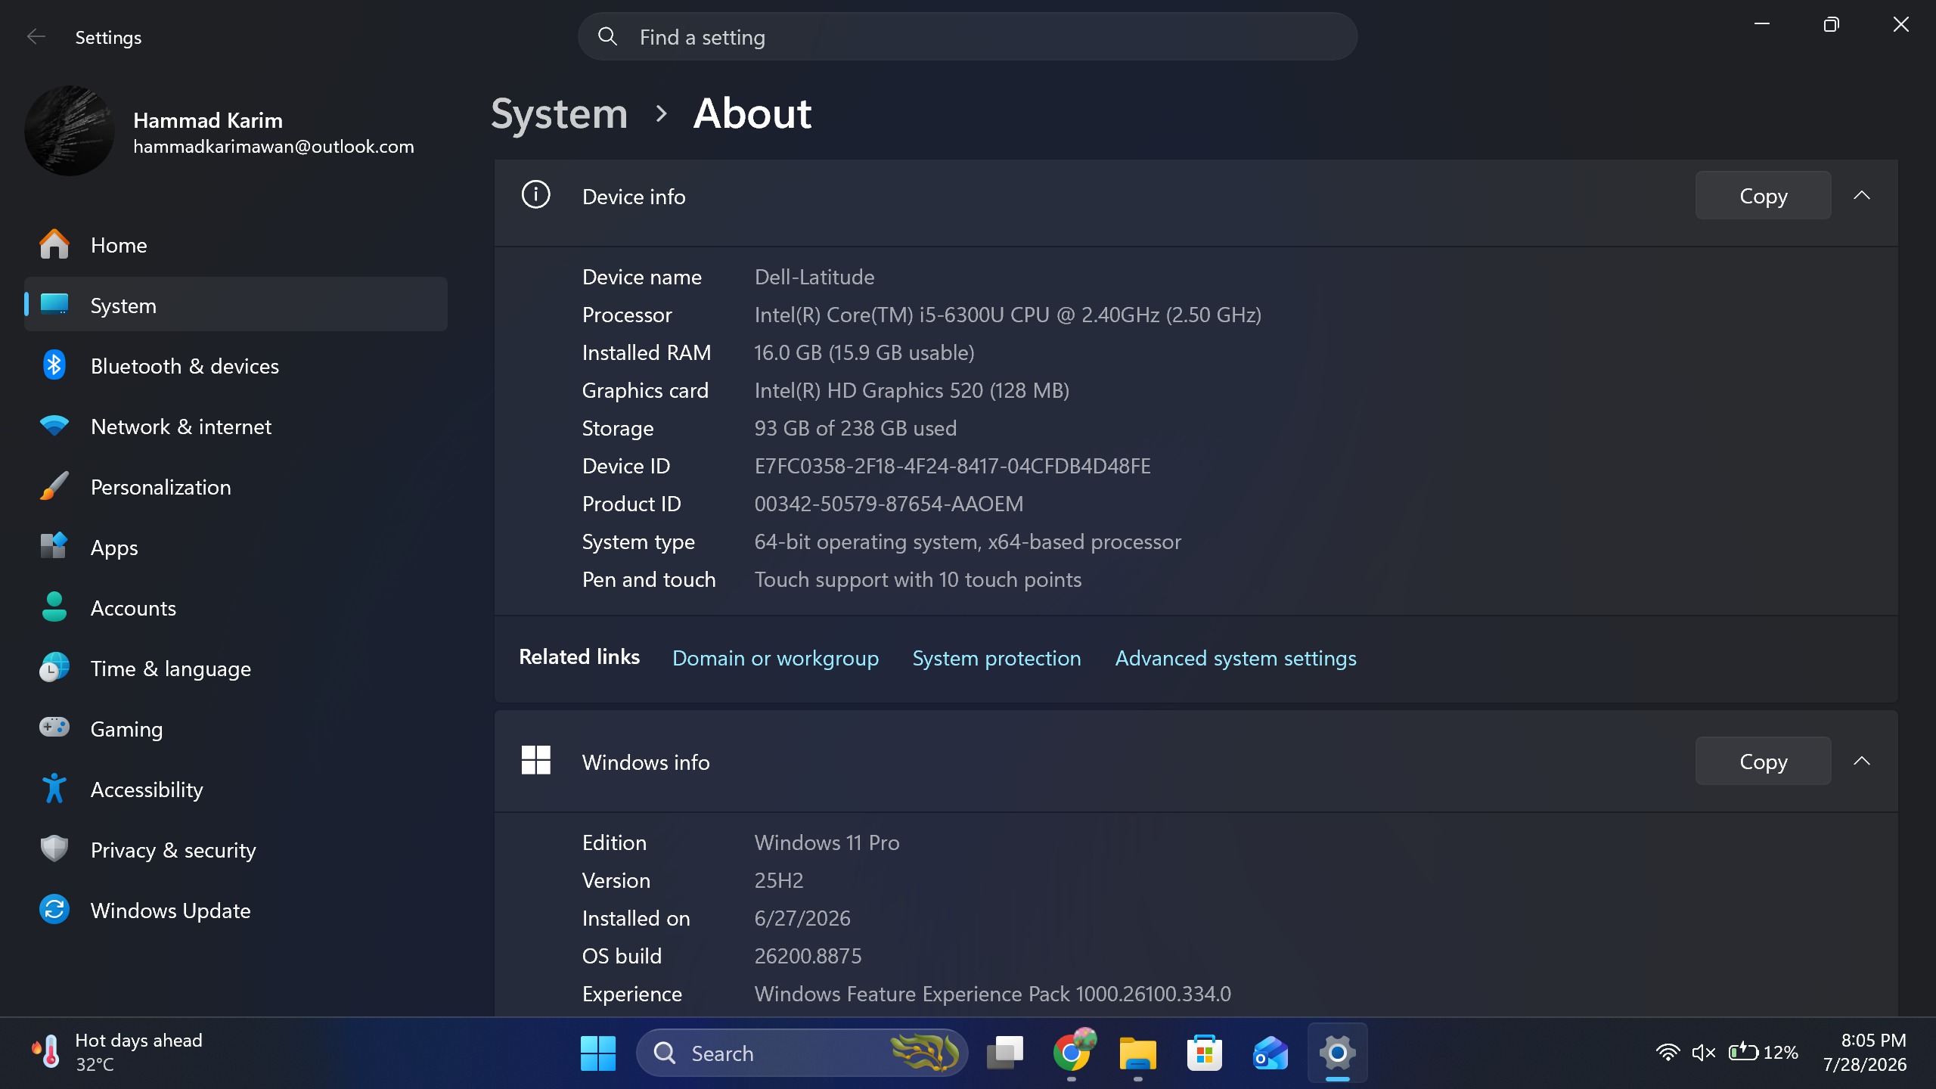Open the Gaming settings

point(236,729)
